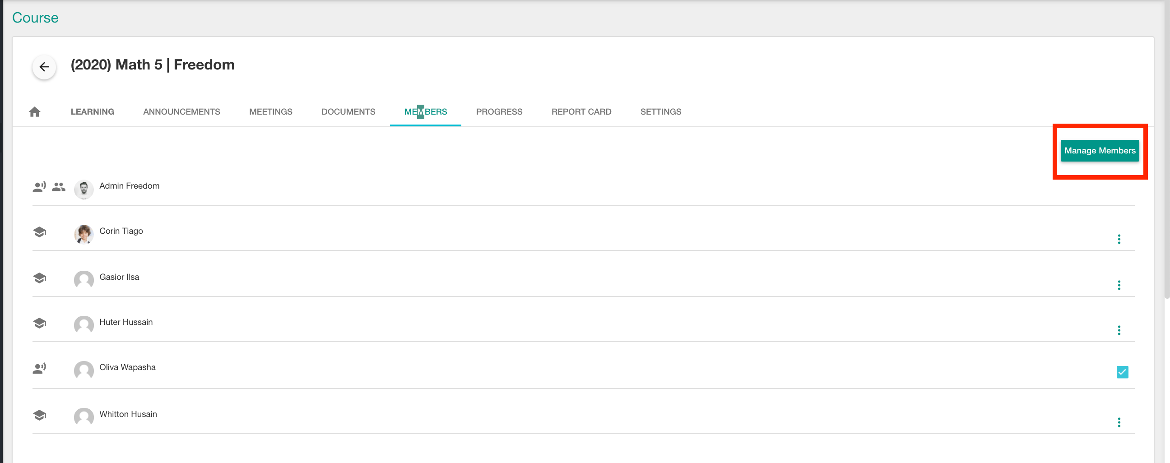The width and height of the screenshot is (1170, 463).
Task: Click Whitton Husain's default avatar
Action: point(84,417)
